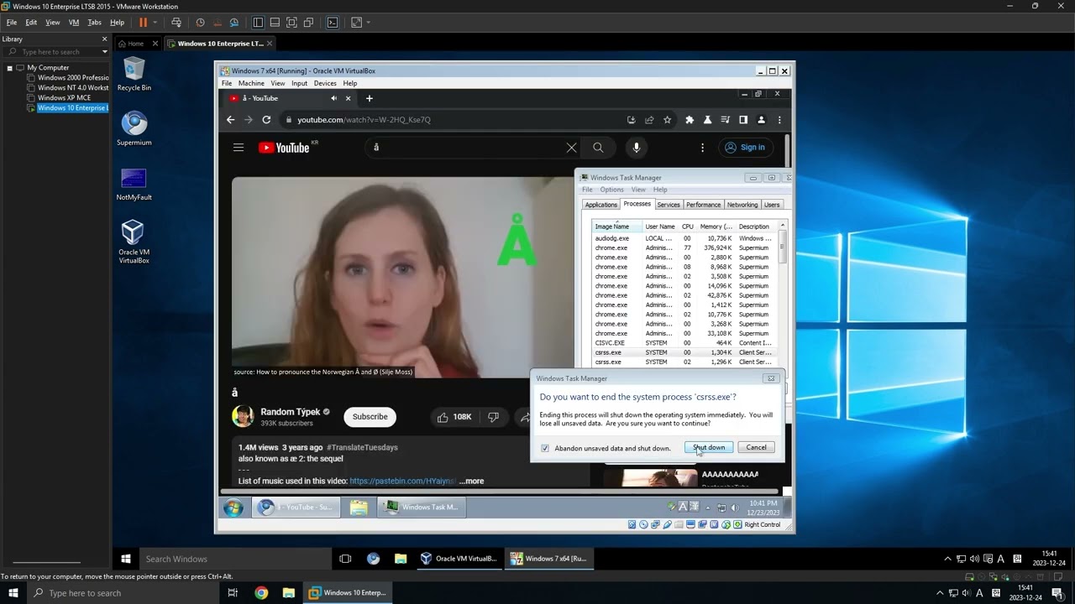Uncheck Abandon unsaved data and shut down
This screenshot has width=1075, height=604.
click(545, 448)
